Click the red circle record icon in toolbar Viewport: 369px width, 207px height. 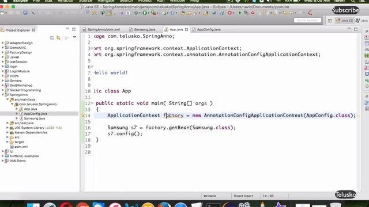[x=229, y=13]
